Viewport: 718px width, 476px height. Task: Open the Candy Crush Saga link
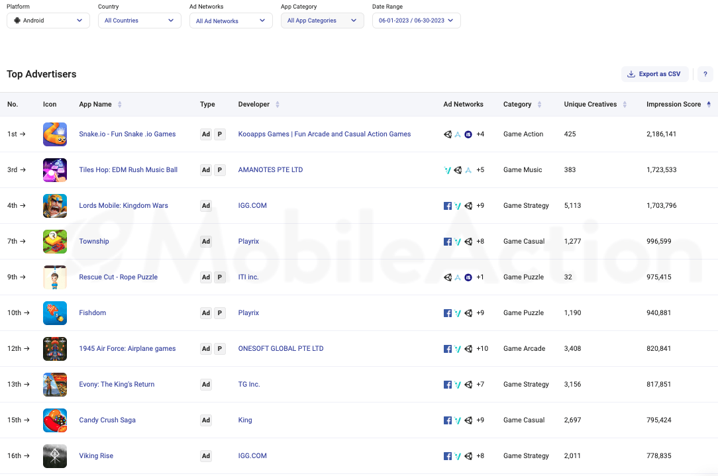coord(107,420)
